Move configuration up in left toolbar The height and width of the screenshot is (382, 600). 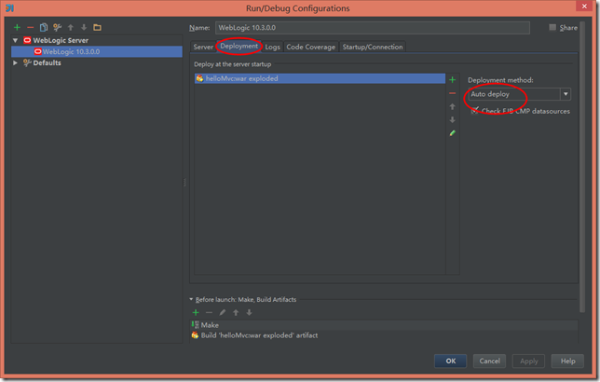click(x=71, y=27)
